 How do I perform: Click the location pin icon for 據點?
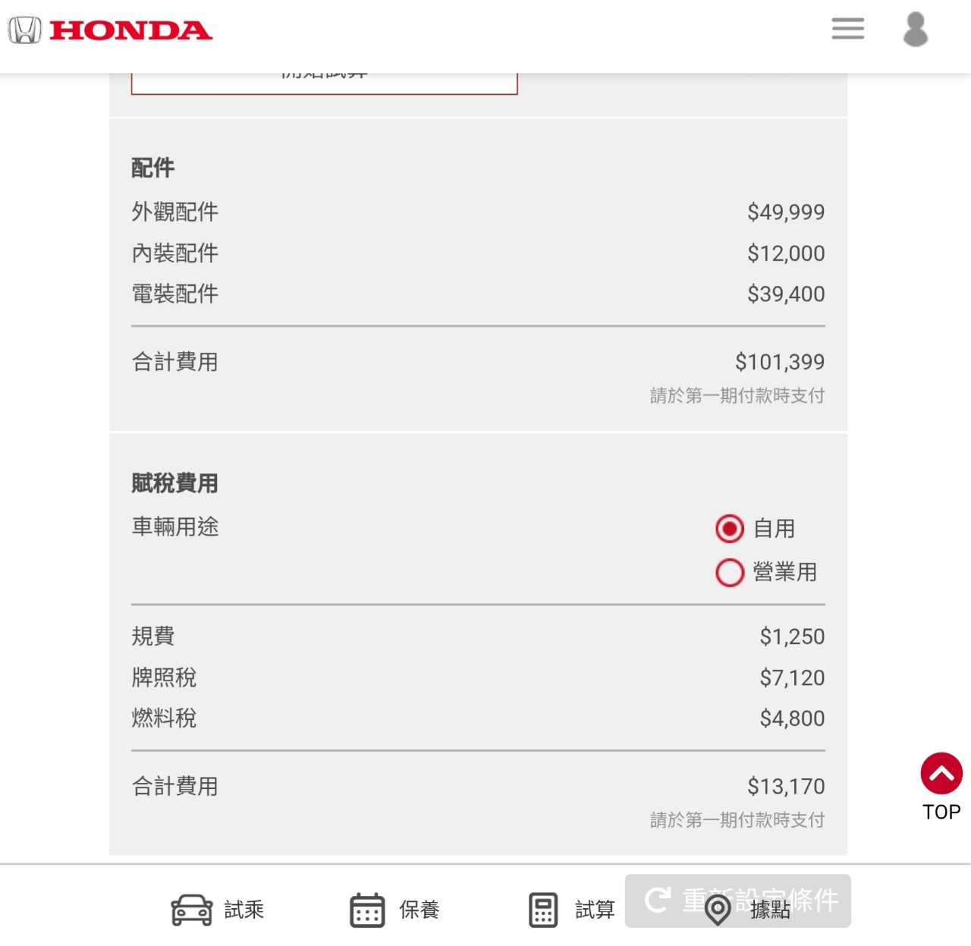718,910
